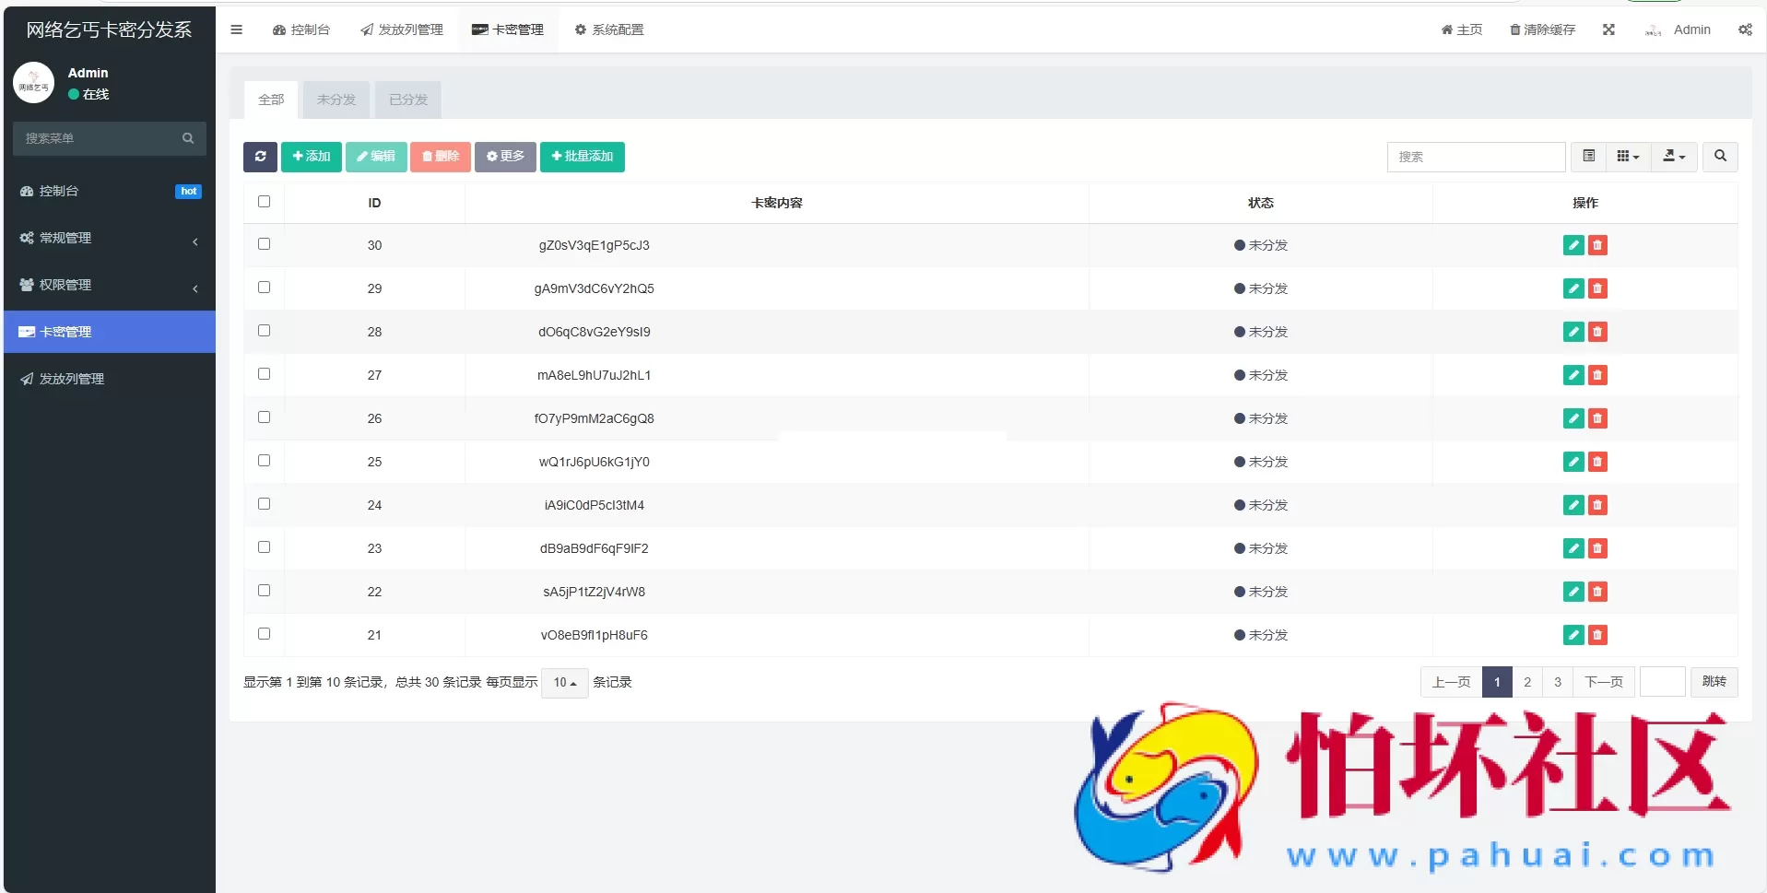Open the fullscreen toggle icon in top bar
The width and height of the screenshot is (1767, 893).
click(x=1608, y=29)
